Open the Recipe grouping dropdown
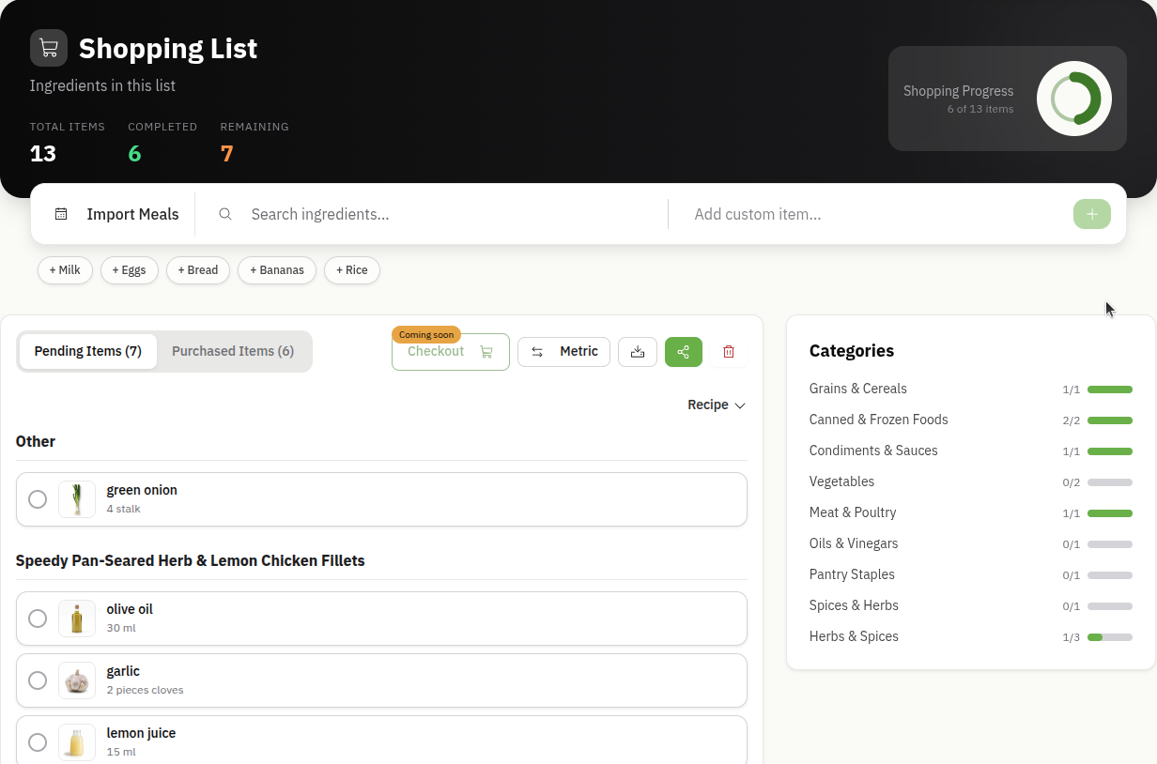Screen dimensions: 1157x764 [x=717, y=405]
